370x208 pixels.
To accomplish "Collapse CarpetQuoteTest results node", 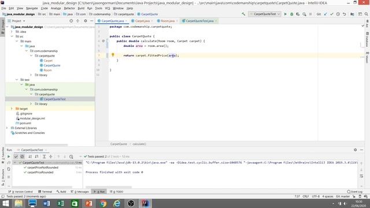I will pyautogui.click(x=15, y=163).
